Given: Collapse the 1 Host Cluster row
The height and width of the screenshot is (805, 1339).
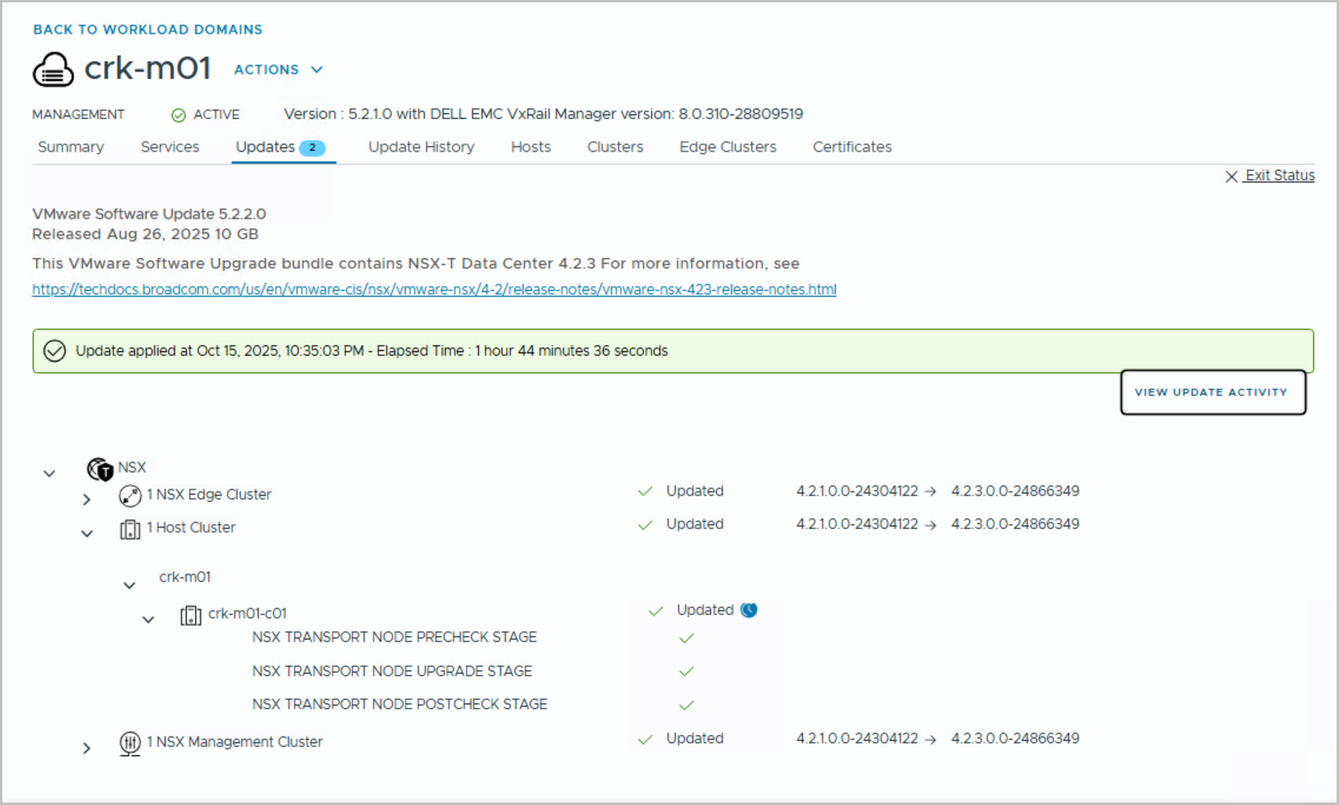Looking at the screenshot, I should [x=87, y=534].
